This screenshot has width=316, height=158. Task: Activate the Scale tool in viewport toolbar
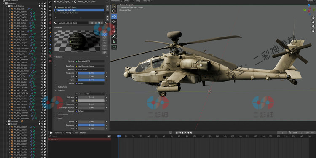point(114,27)
